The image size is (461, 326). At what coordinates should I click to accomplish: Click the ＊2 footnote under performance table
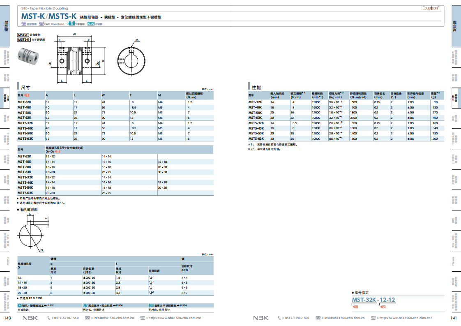[264, 149]
